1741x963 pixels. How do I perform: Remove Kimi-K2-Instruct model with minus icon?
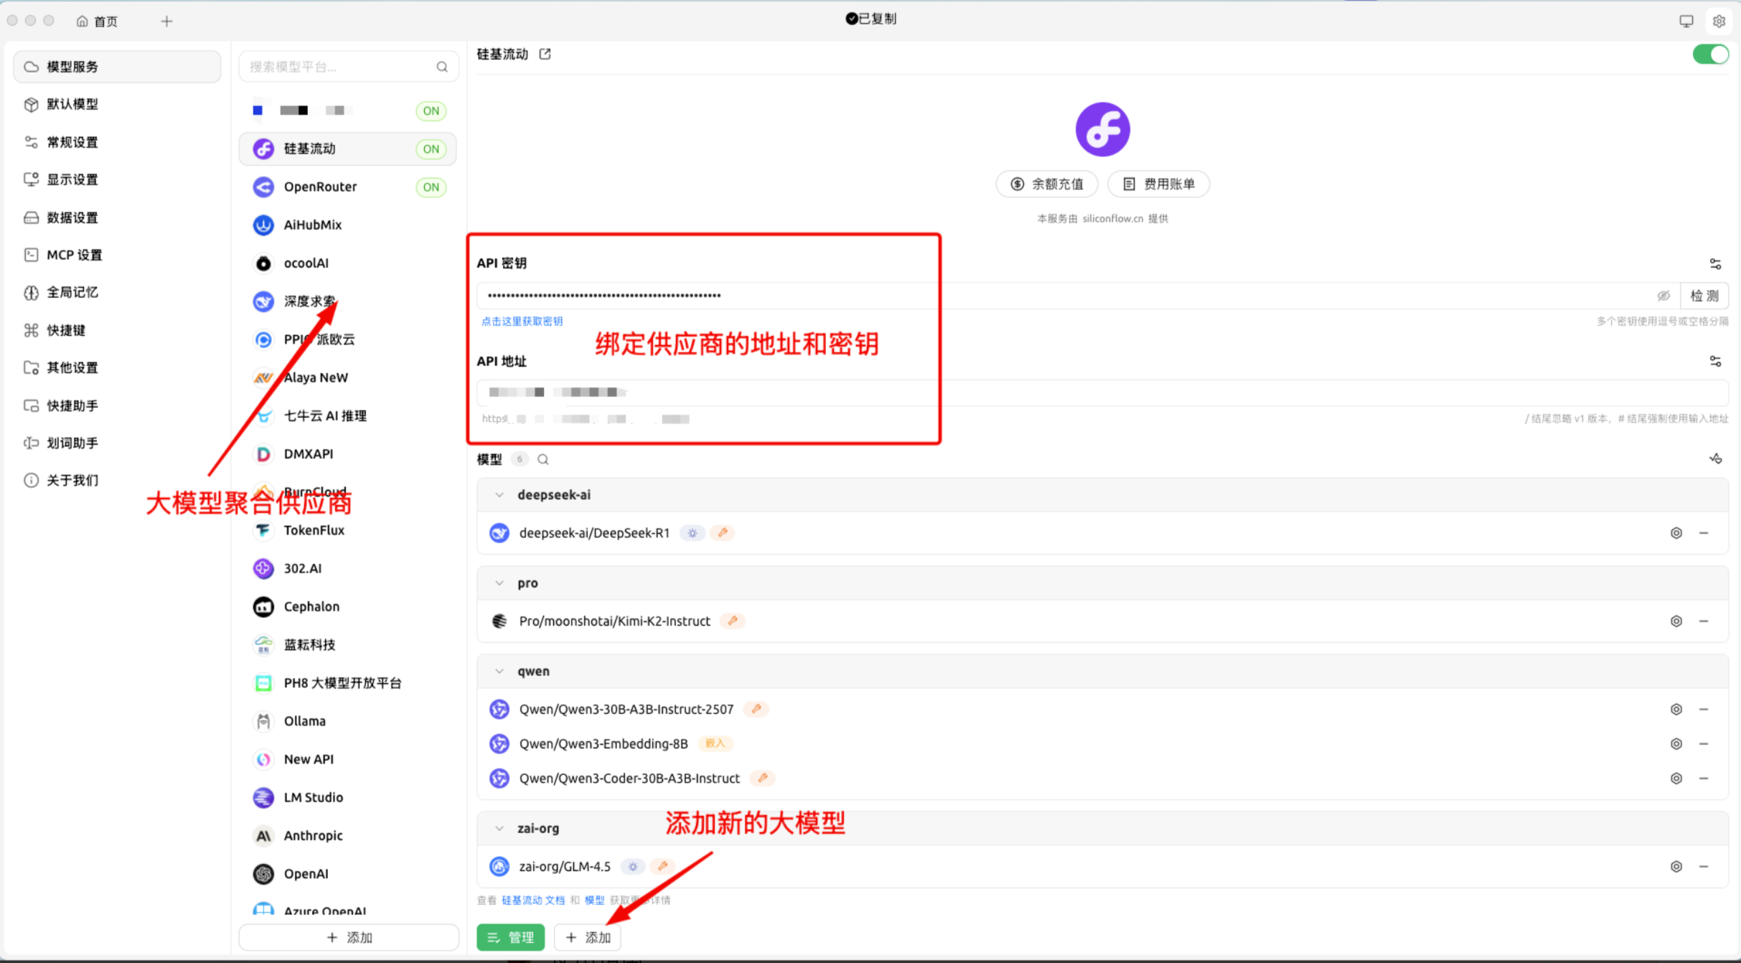click(x=1704, y=621)
